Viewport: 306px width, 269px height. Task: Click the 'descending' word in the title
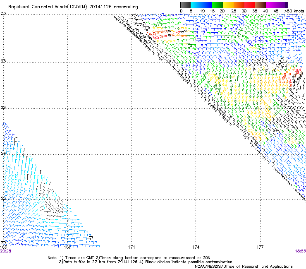tap(126, 7)
